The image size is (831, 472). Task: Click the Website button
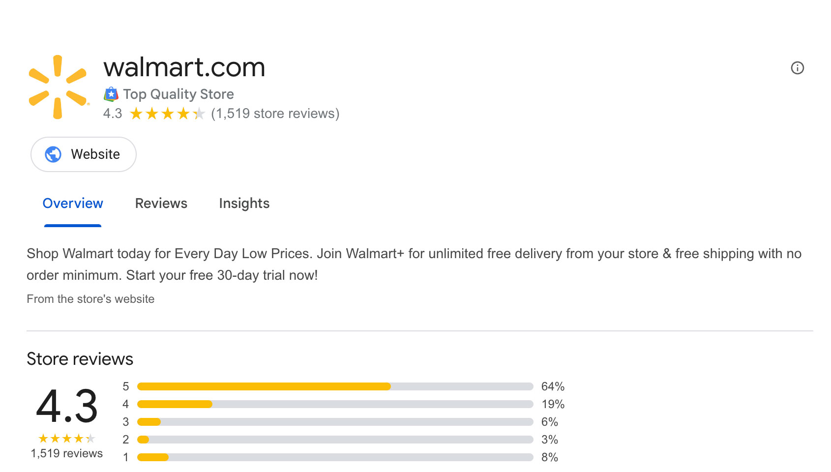(x=83, y=154)
